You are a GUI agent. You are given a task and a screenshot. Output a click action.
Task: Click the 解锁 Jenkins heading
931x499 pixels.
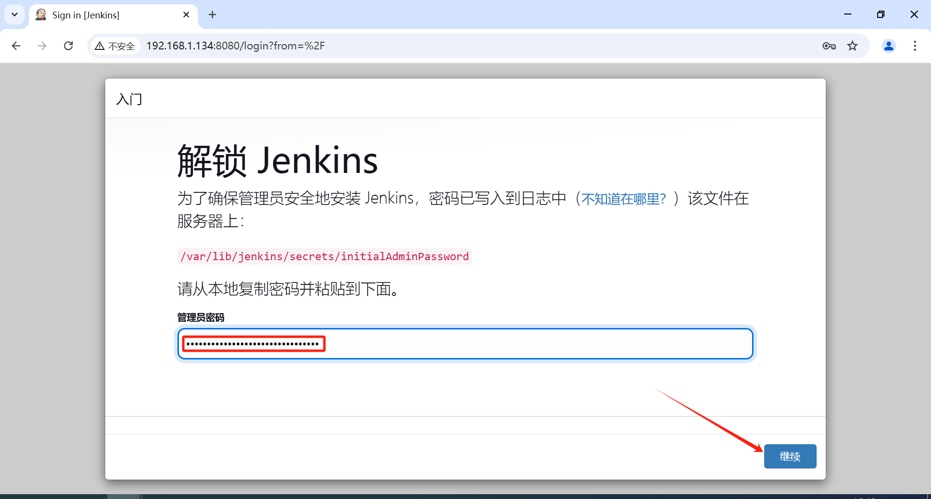(x=277, y=160)
